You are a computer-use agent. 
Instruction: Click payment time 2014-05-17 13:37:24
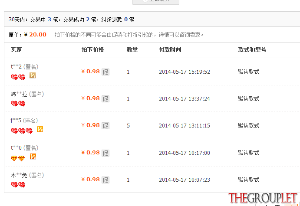[x=185, y=99]
